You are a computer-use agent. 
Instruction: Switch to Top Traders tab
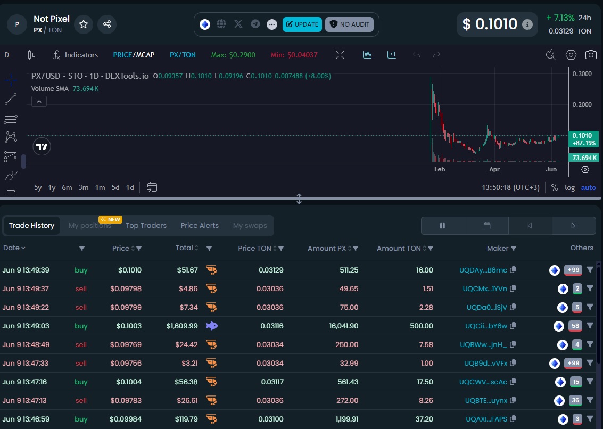pos(146,226)
